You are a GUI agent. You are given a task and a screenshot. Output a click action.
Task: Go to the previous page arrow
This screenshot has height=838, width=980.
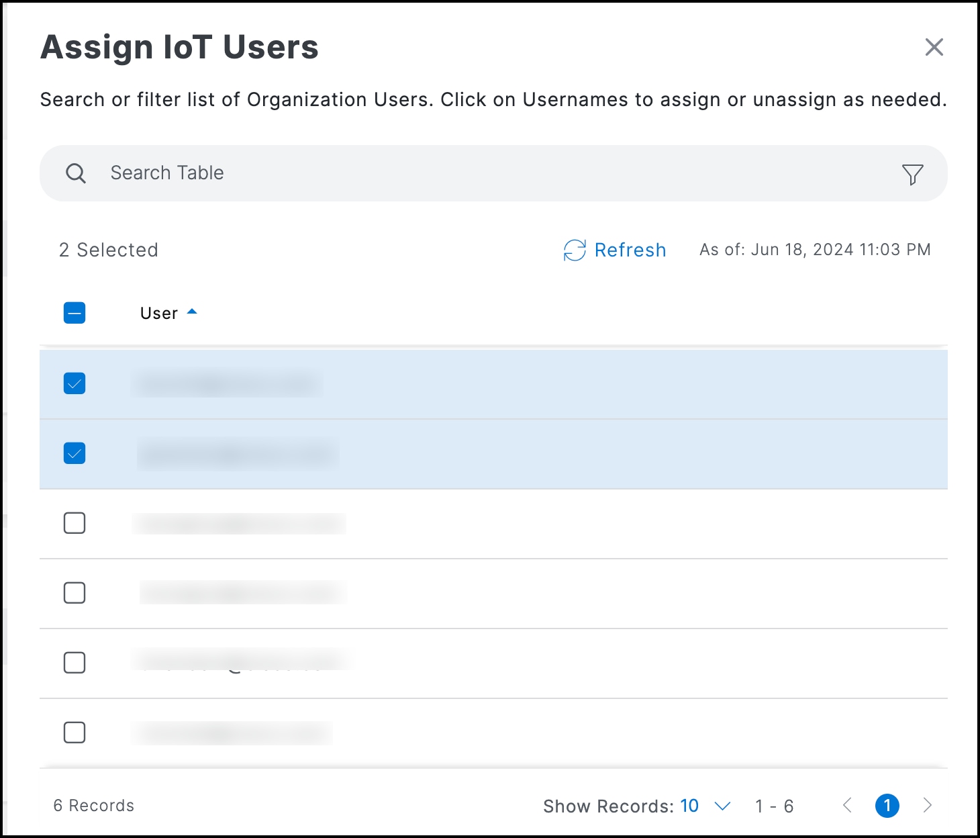click(847, 805)
